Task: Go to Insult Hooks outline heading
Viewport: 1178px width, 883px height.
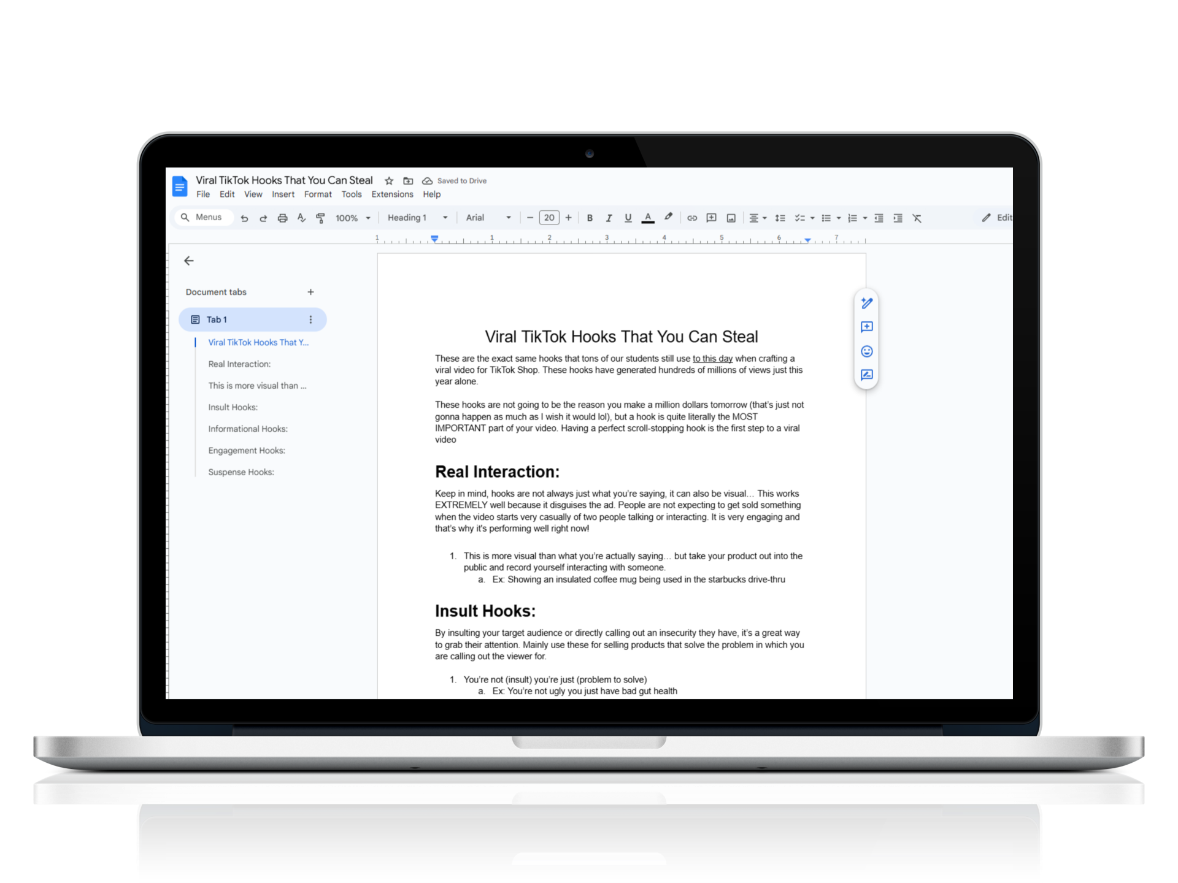Action: coord(233,407)
